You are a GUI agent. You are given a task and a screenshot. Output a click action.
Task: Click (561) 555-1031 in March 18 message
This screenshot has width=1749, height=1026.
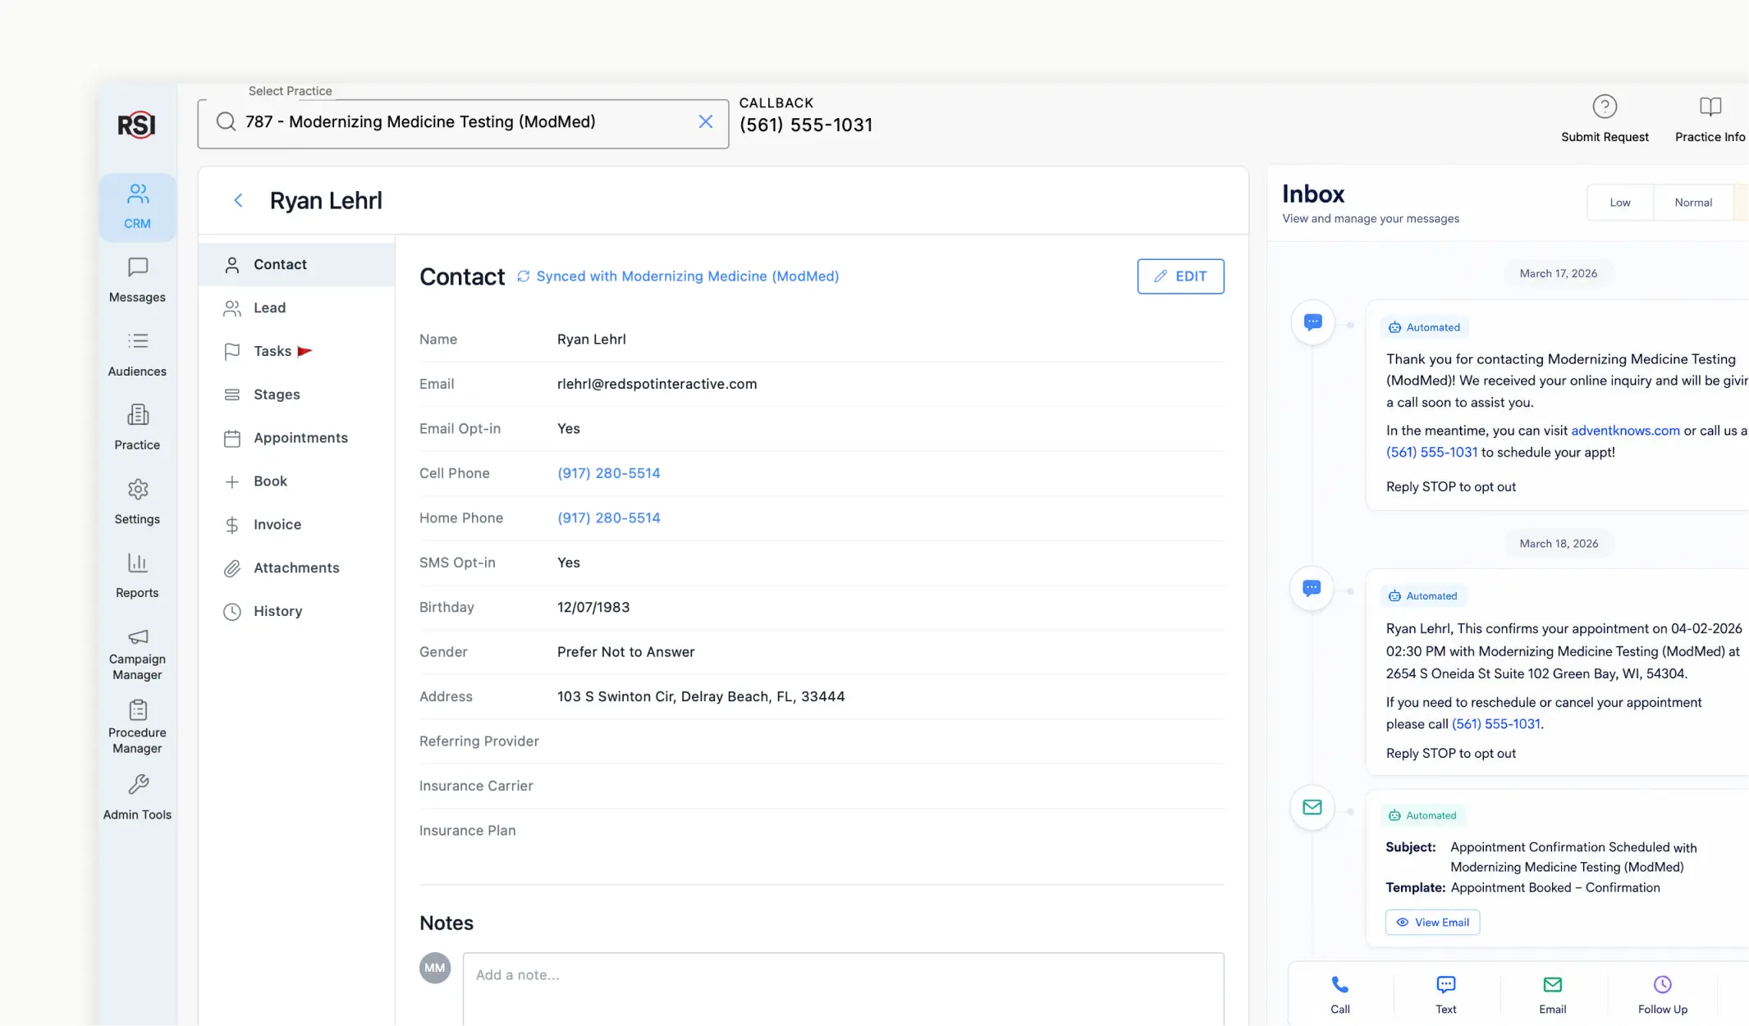click(x=1495, y=724)
